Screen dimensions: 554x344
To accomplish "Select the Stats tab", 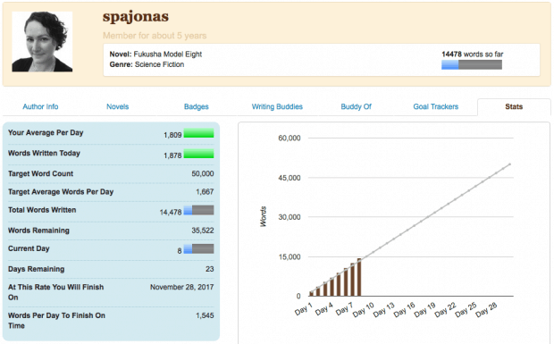I will click(514, 106).
